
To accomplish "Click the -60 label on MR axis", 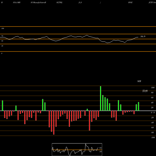I will (152, 128).
